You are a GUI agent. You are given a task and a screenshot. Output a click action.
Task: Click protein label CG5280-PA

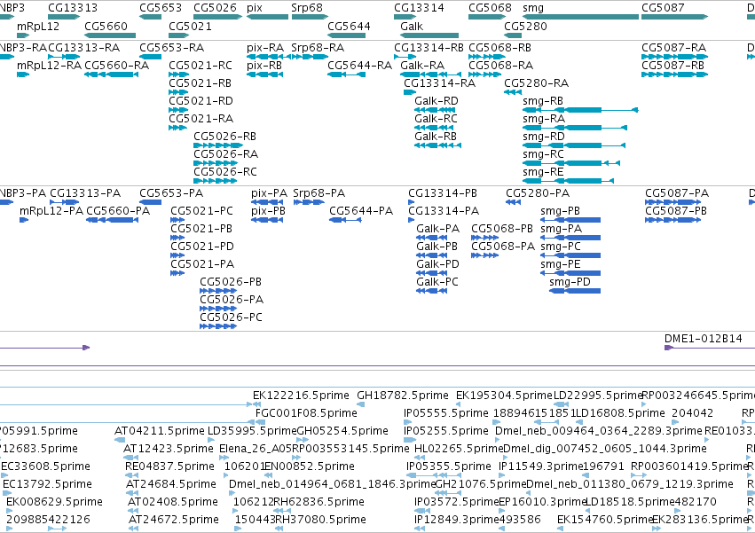[x=538, y=193]
